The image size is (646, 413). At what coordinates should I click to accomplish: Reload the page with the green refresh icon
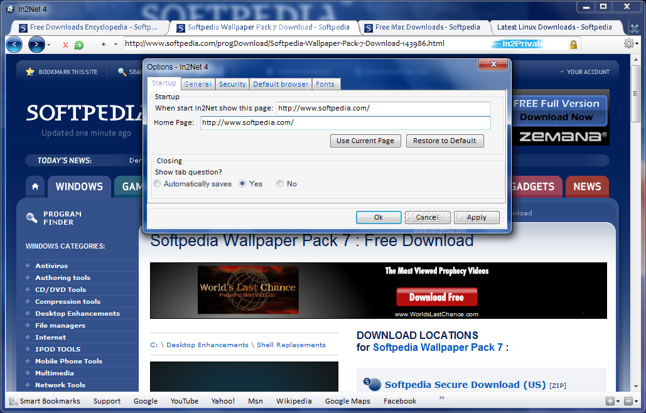click(x=78, y=45)
